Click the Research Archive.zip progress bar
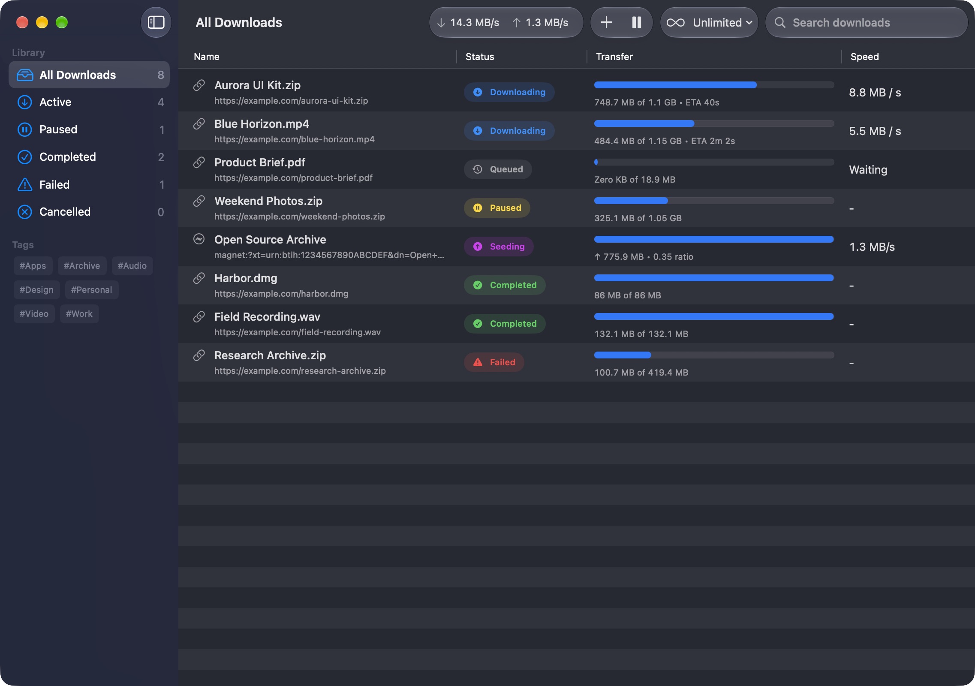The width and height of the screenshot is (975, 686). (714, 355)
